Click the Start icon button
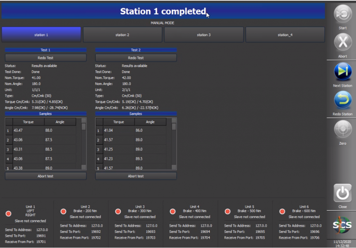This screenshot has width=356, height=248. pyautogui.click(x=342, y=14)
